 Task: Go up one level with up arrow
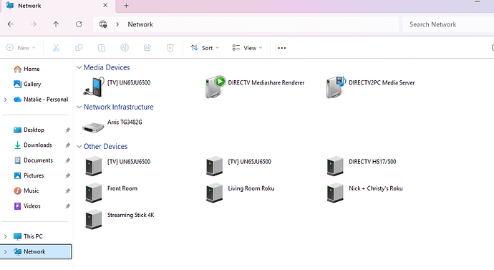tap(56, 24)
